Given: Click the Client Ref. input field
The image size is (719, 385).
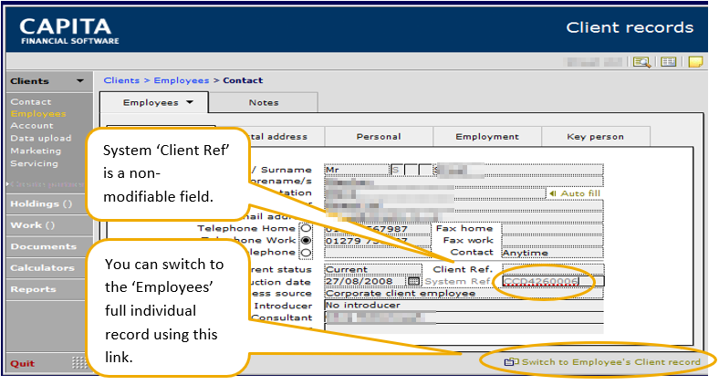Looking at the screenshot, I should pyautogui.click(x=553, y=269).
